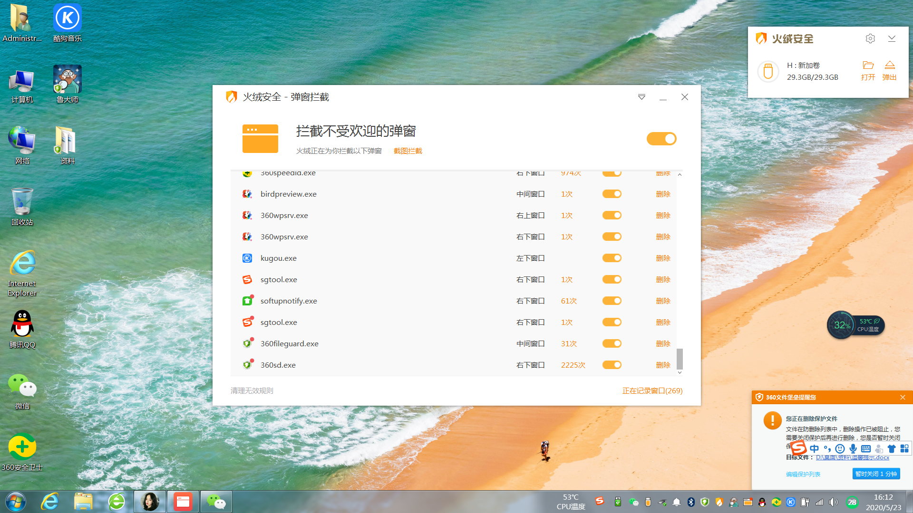Select the Ludashi (鲁大师) desktop icon
Screen dimensions: 913x513
67,84
